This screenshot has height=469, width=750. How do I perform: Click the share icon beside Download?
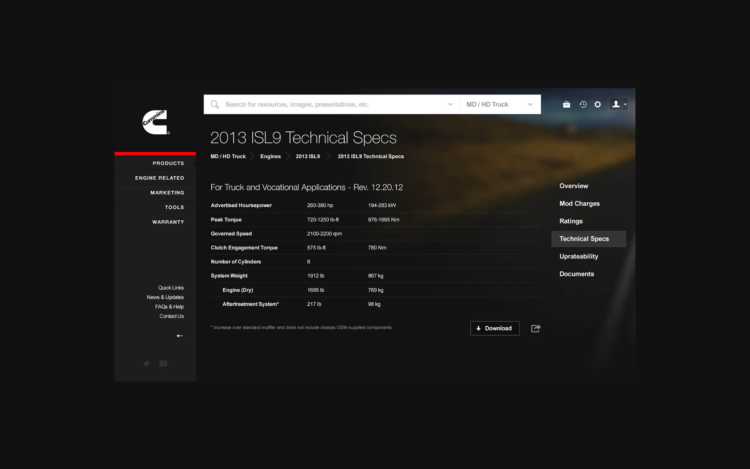pyautogui.click(x=536, y=328)
